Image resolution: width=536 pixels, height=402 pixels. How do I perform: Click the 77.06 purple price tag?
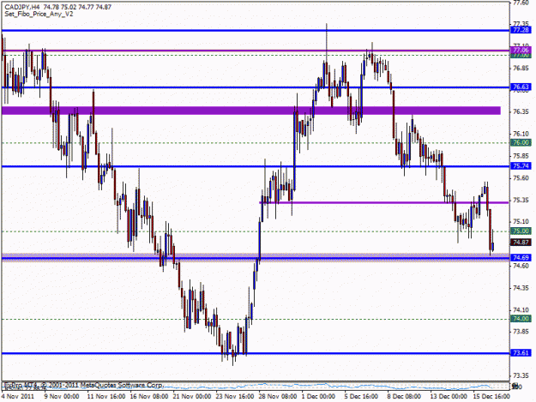point(521,51)
